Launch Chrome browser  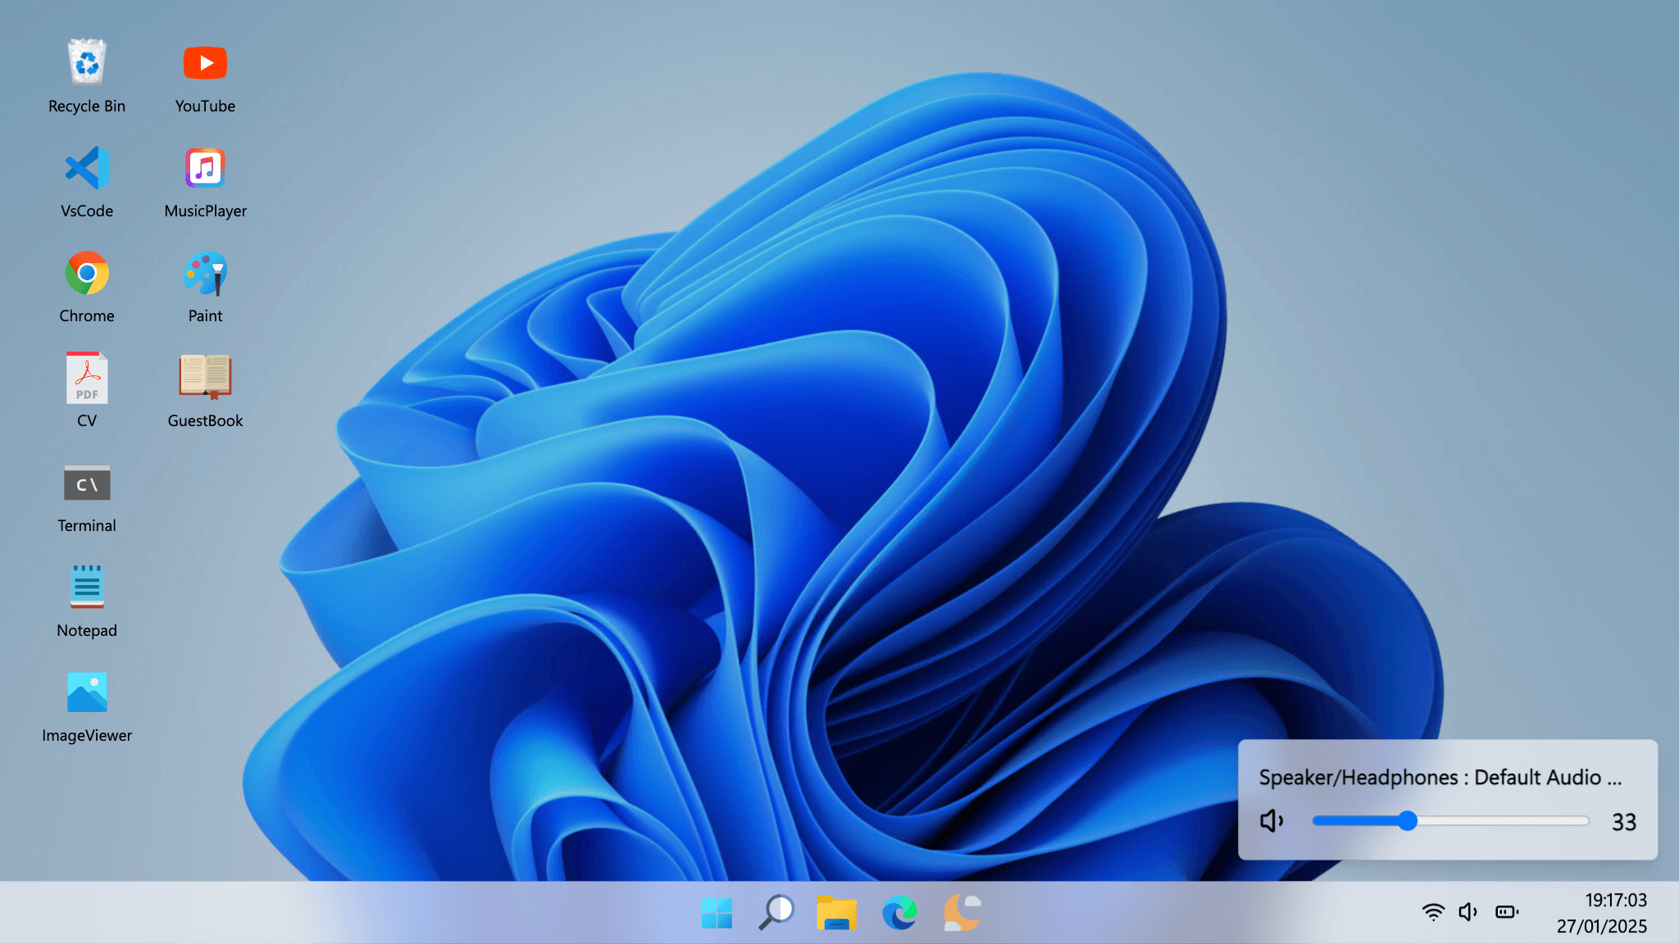pos(86,273)
